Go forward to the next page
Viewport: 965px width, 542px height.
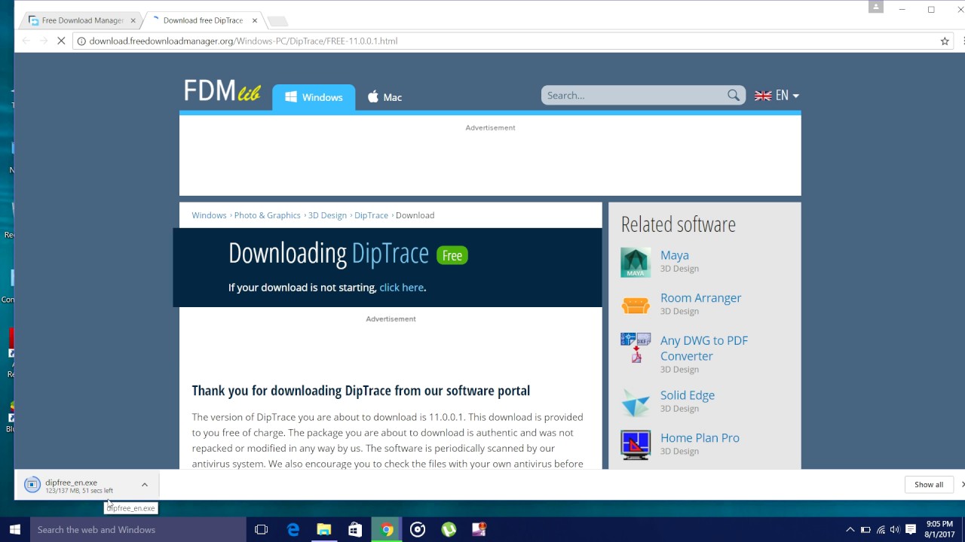pos(44,41)
